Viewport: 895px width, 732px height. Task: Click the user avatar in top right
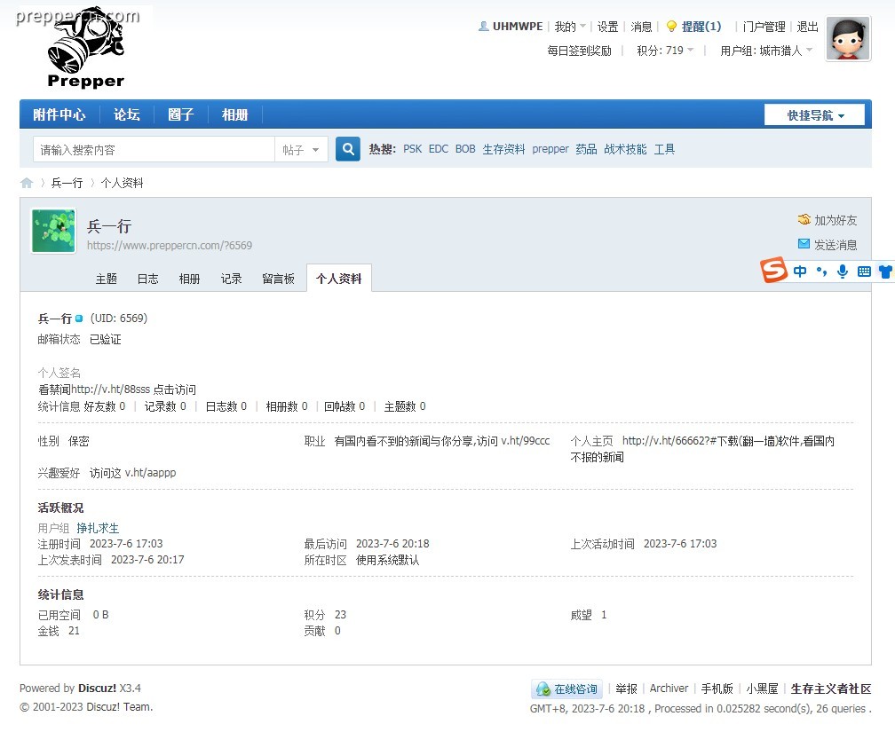point(848,38)
